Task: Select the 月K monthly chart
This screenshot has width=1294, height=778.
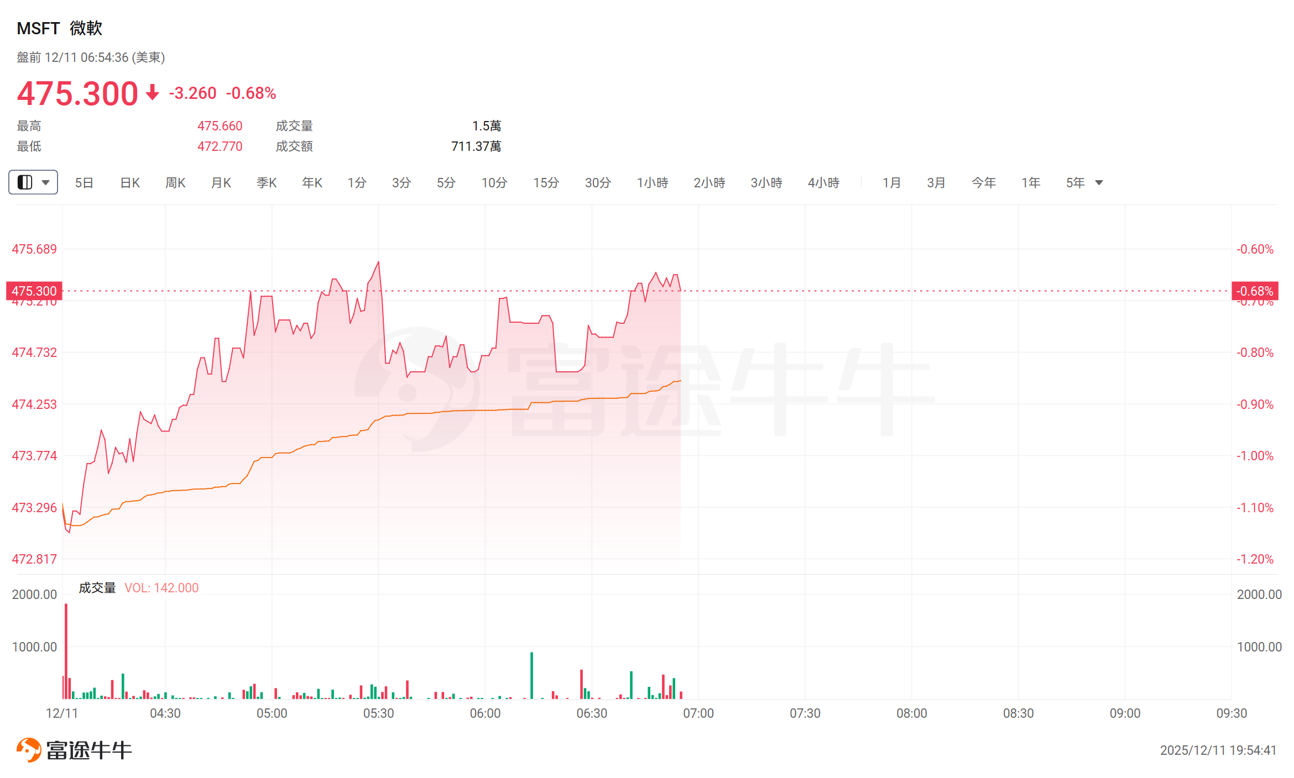Action: [x=221, y=182]
